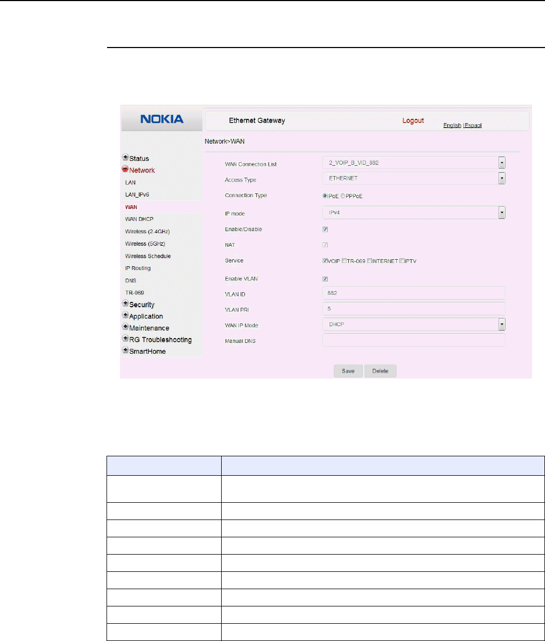This screenshot has height=641, width=545.
Task: Open the TR-069 sidebar page
Action: [x=135, y=293]
